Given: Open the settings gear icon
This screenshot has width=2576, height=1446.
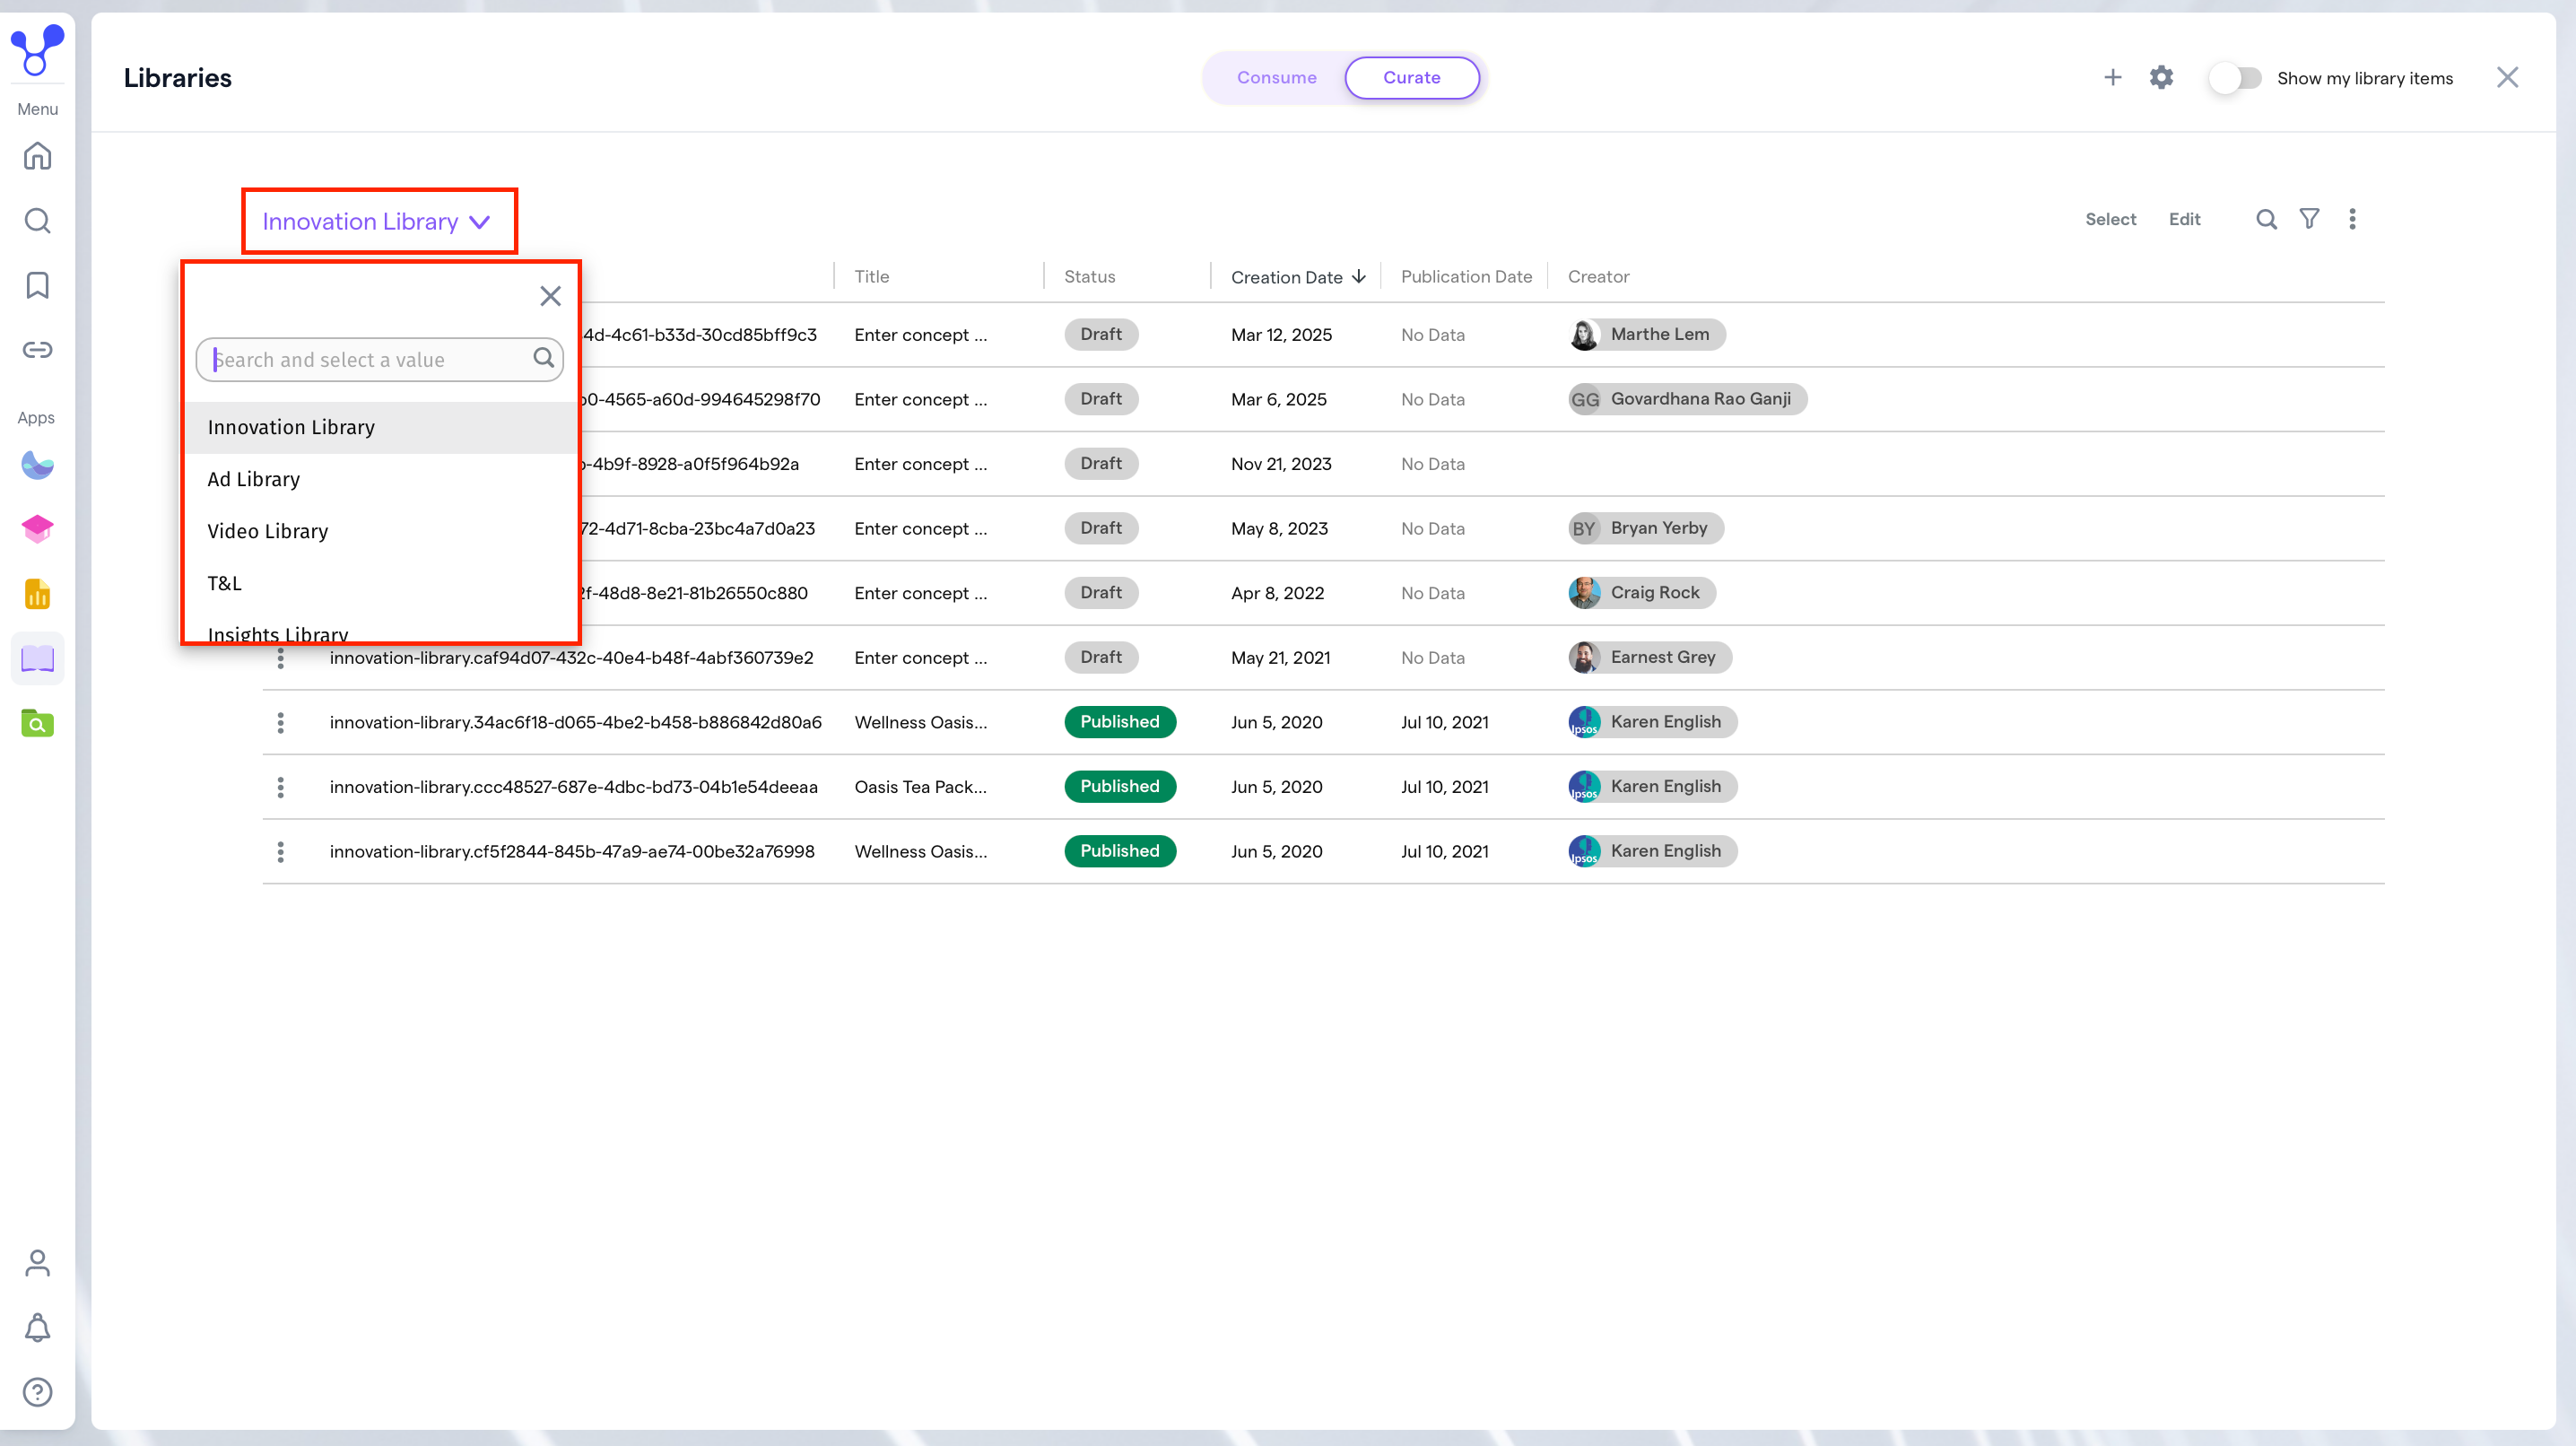Looking at the screenshot, I should click(2161, 78).
